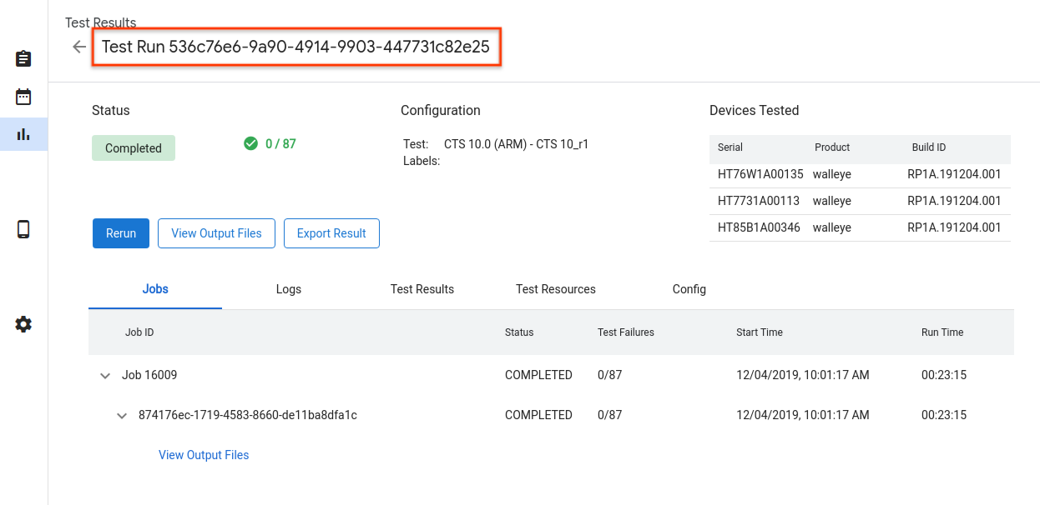Screen dimensions: 1040x505
Task: Click the View Output Files button
Action: [x=216, y=233]
